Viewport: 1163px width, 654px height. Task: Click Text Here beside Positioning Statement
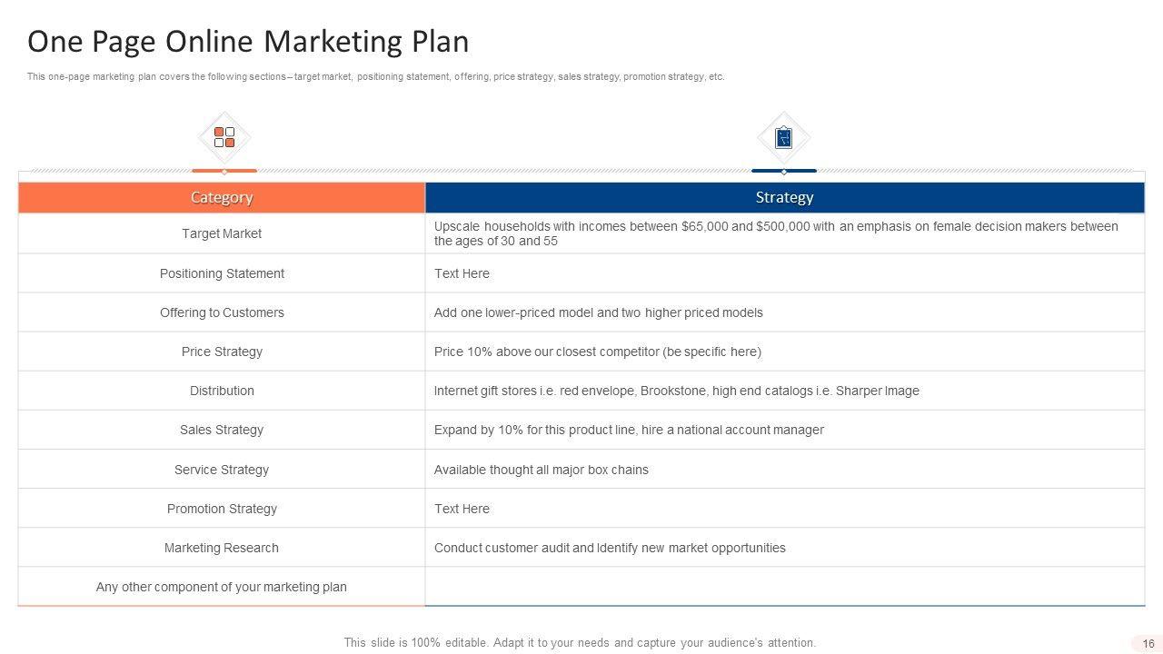462,273
